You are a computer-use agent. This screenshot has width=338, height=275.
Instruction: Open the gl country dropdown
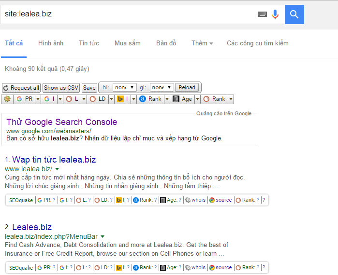click(162, 87)
